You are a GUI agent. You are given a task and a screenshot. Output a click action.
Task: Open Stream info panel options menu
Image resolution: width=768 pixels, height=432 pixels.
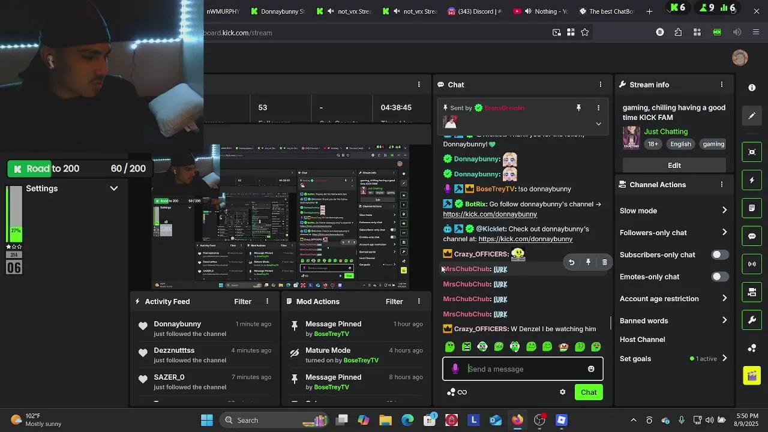(x=721, y=85)
